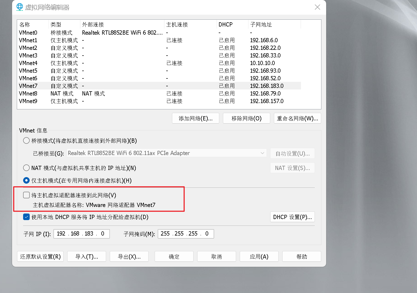Select the VMnet4 row
This screenshot has height=293, width=417.
159,63
